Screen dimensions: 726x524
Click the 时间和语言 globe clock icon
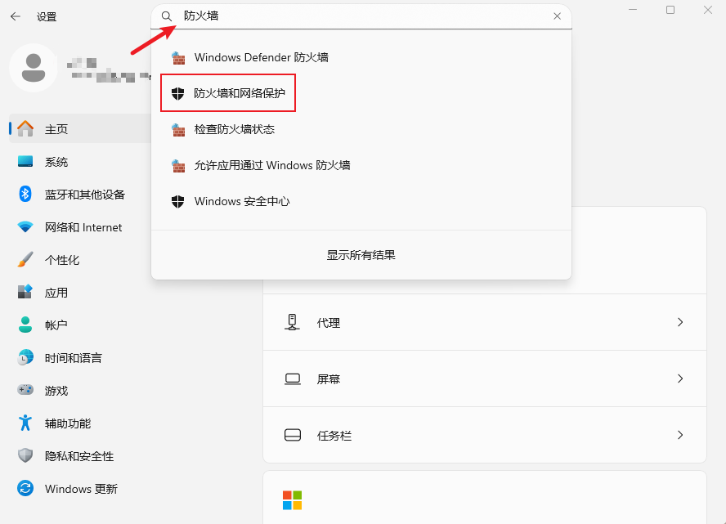[x=25, y=357]
